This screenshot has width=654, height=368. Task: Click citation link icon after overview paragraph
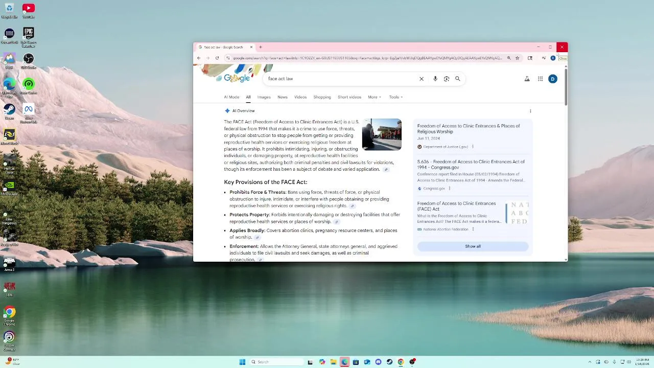coord(386,170)
